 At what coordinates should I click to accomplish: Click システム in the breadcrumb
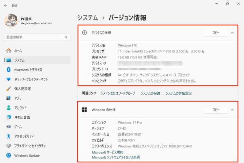click(x=88, y=18)
